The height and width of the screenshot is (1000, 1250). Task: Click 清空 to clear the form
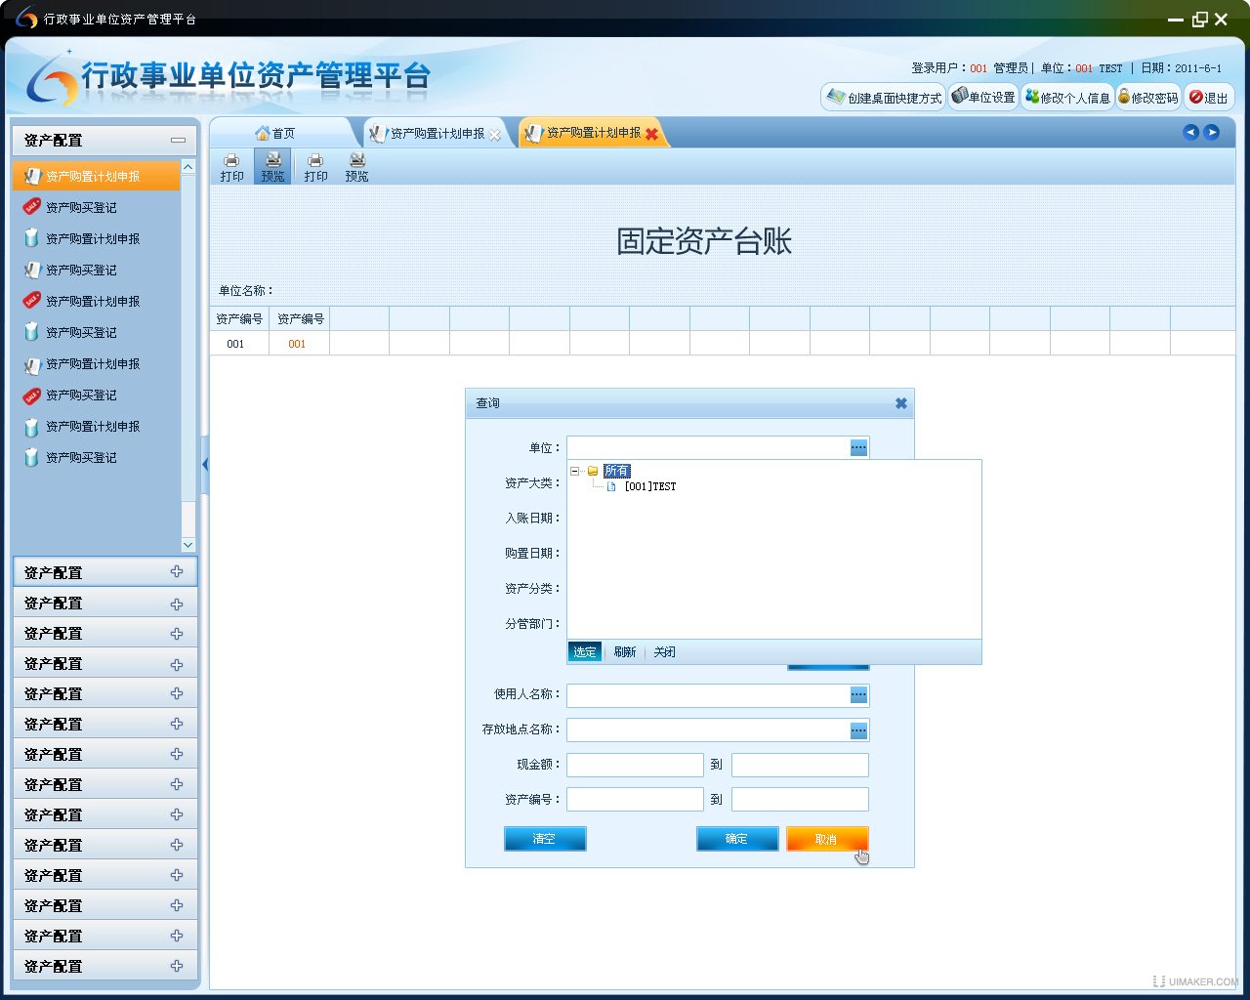click(545, 839)
